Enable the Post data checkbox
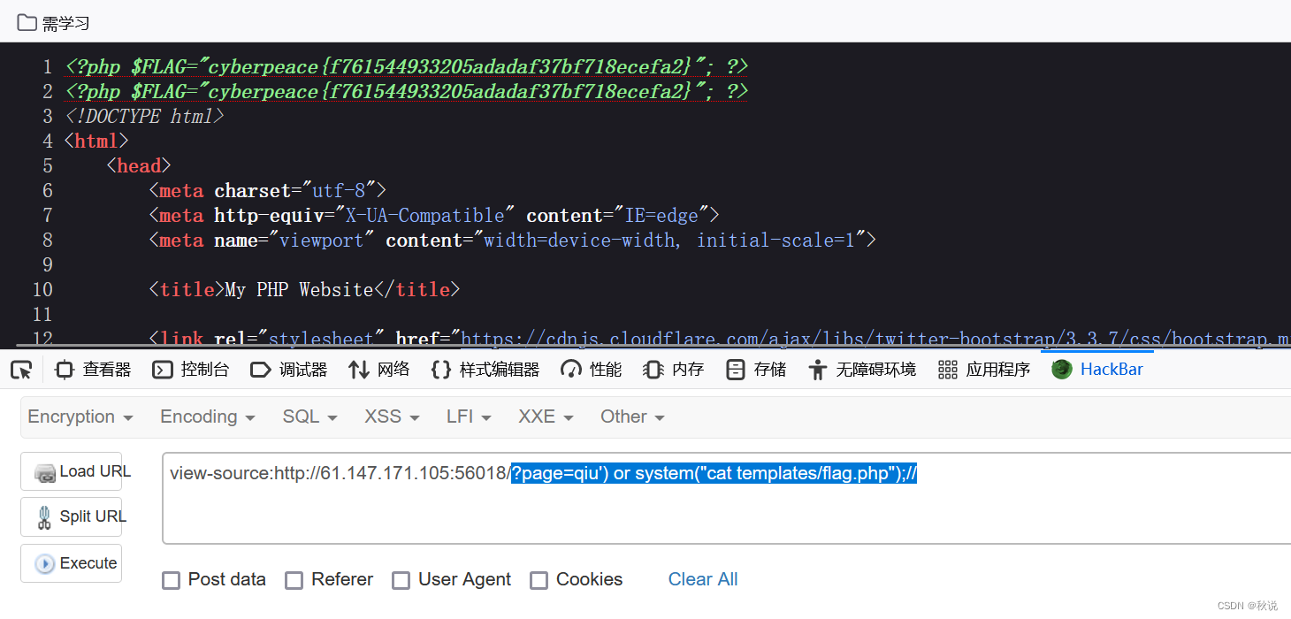The image size is (1291, 619). click(172, 580)
